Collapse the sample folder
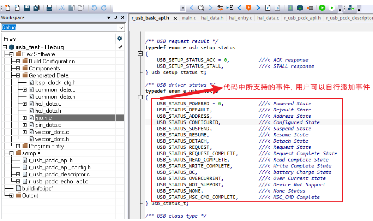 click(11, 153)
